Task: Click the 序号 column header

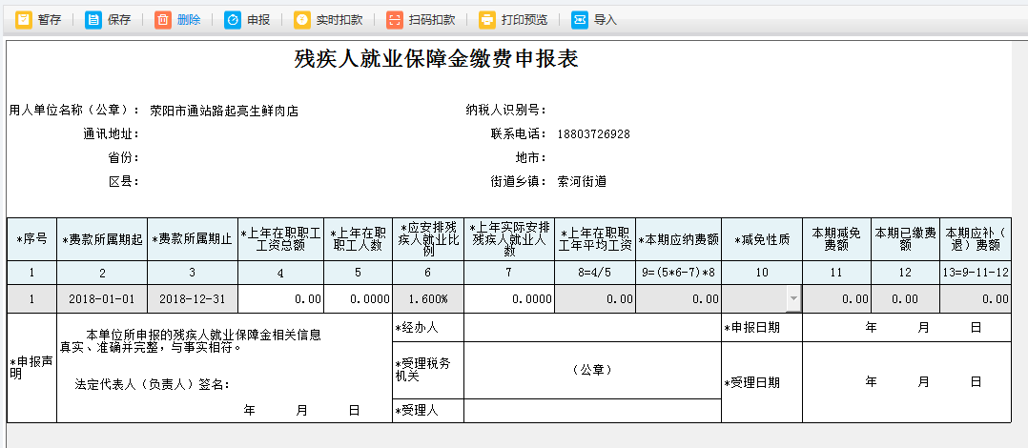Action: coord(31,239)
